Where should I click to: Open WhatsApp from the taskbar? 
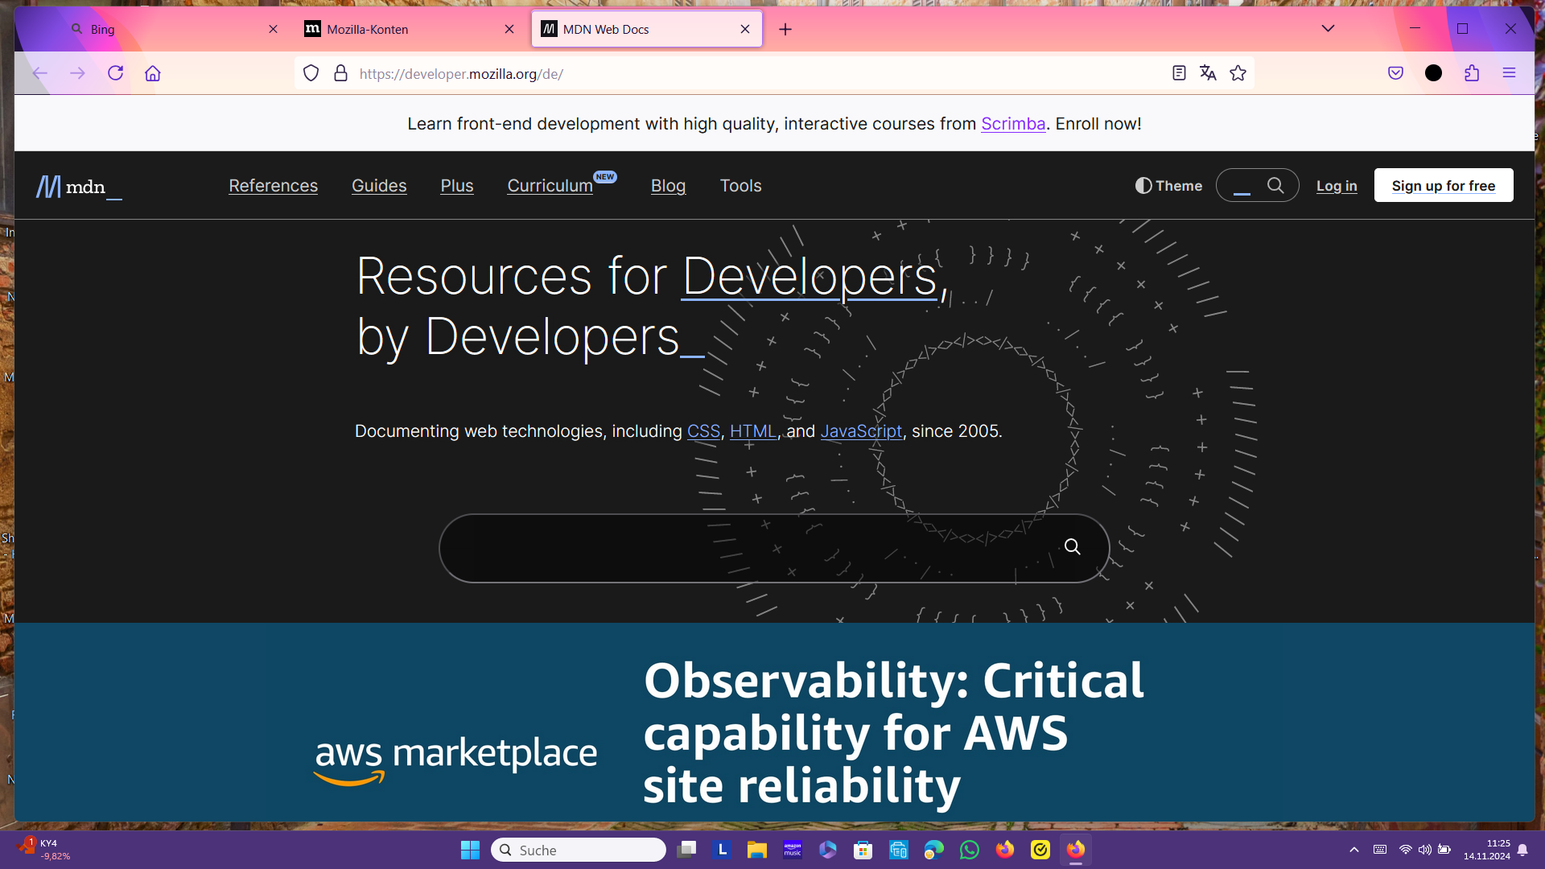click(x=970, y=850)
